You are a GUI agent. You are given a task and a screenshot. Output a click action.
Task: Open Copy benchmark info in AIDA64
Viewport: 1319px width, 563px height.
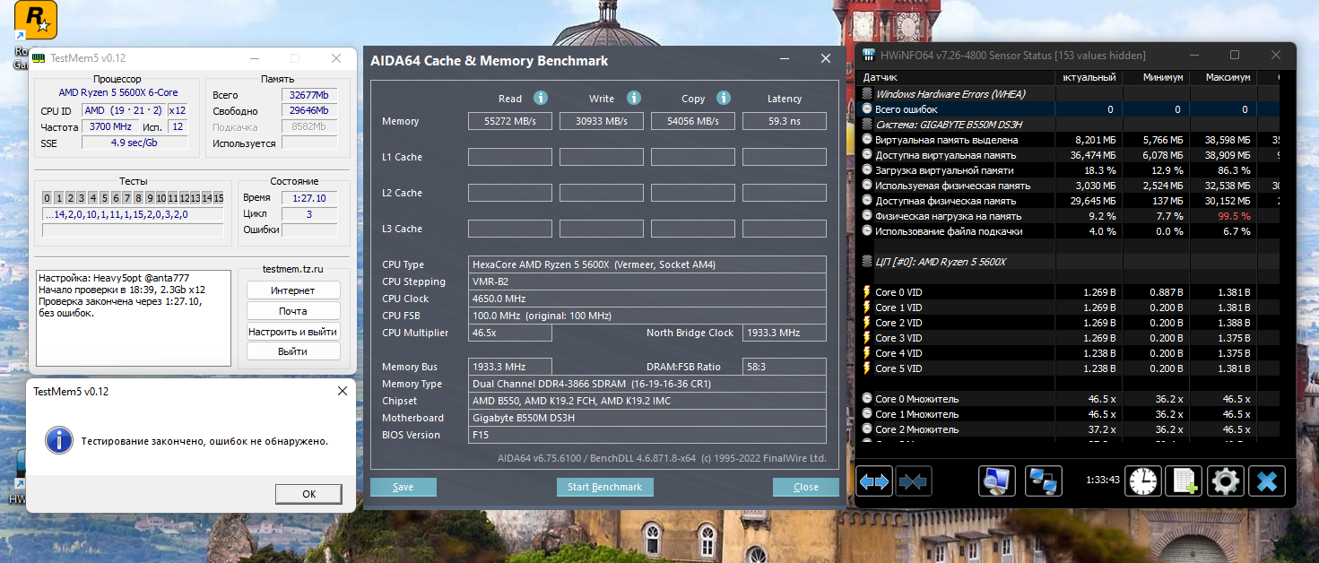coord(724,99)
